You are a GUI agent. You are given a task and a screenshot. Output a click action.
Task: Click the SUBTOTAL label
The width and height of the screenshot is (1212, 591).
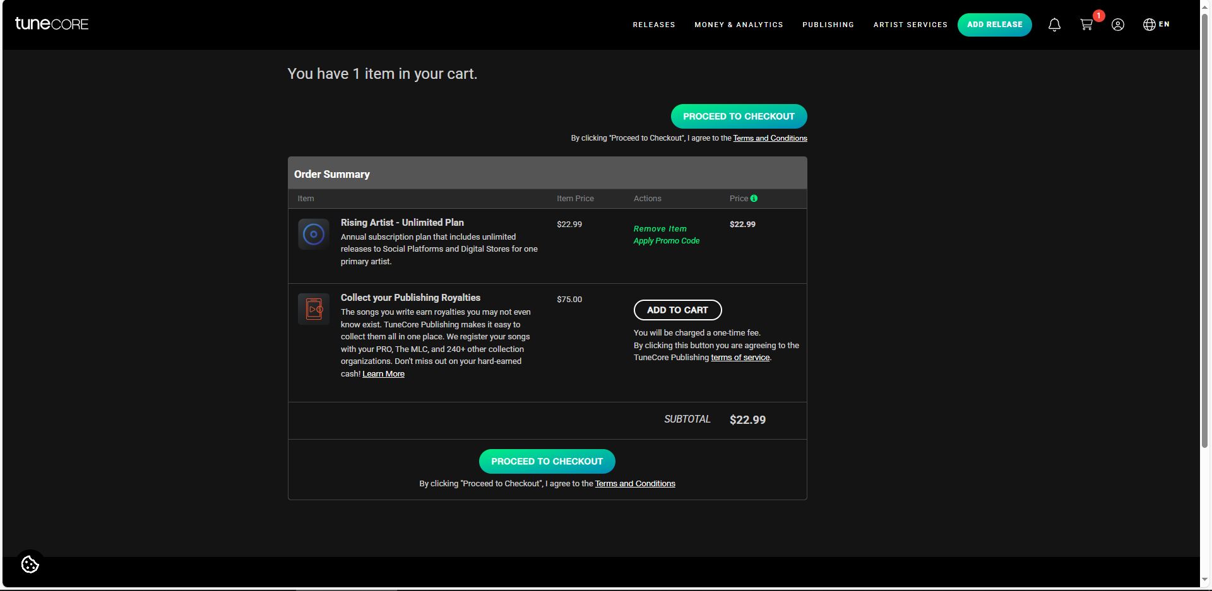[687, 419]
